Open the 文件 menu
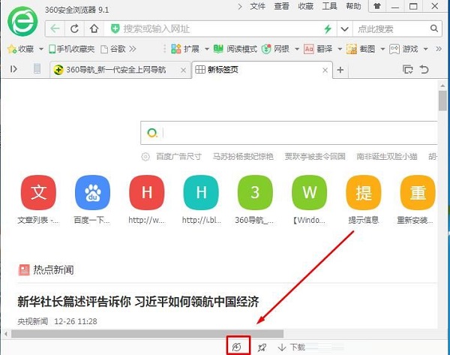The width and height of the screenshot is (450, 355). click(x=258, y=6)
